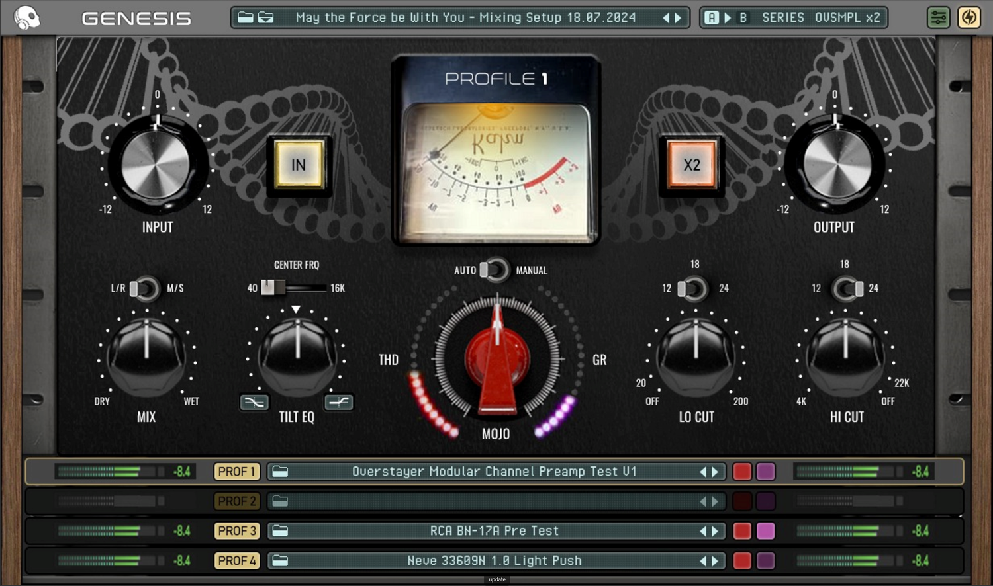Click the headphones logo icon at top left

pos(28,17)
